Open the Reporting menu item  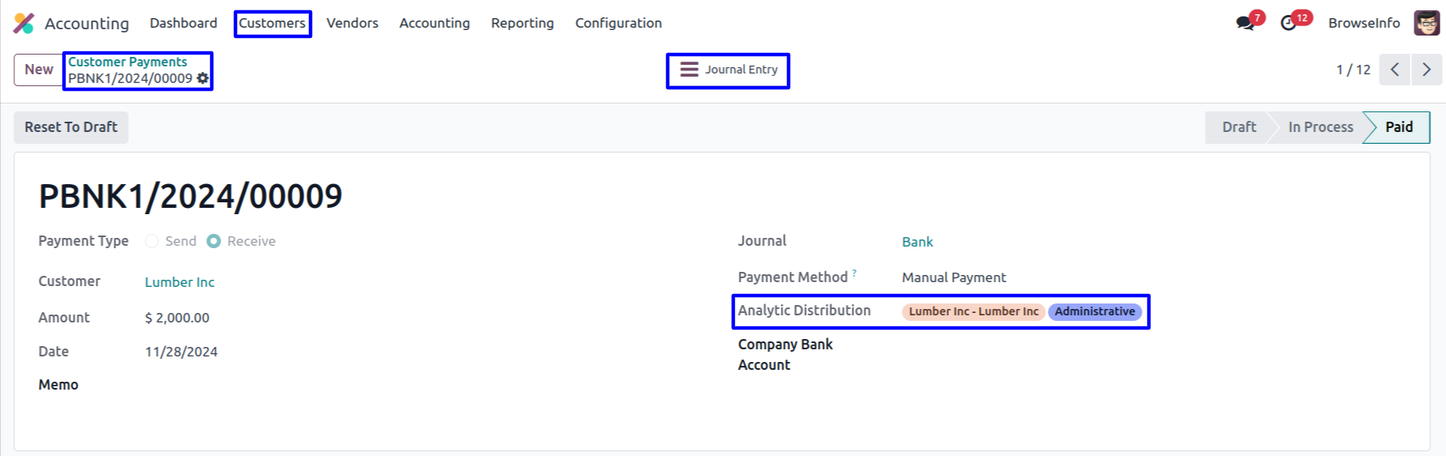click(522, 23)
